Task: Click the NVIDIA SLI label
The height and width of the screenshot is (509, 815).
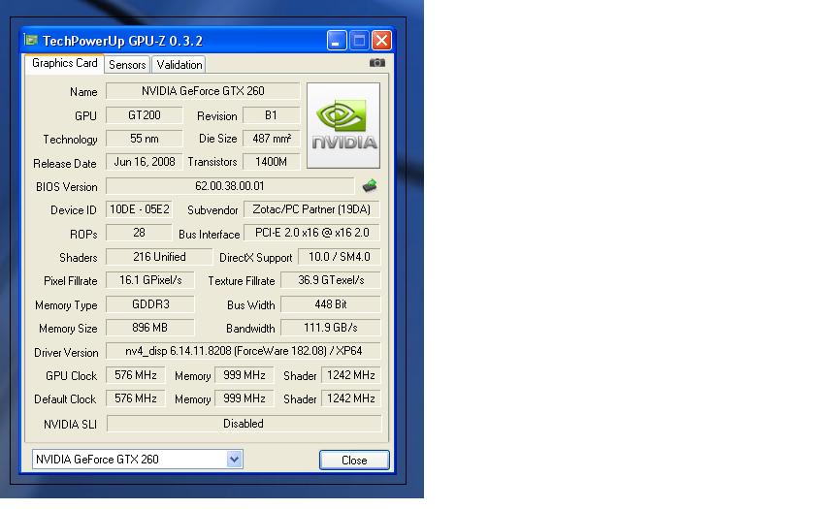Action: (70, 425)
